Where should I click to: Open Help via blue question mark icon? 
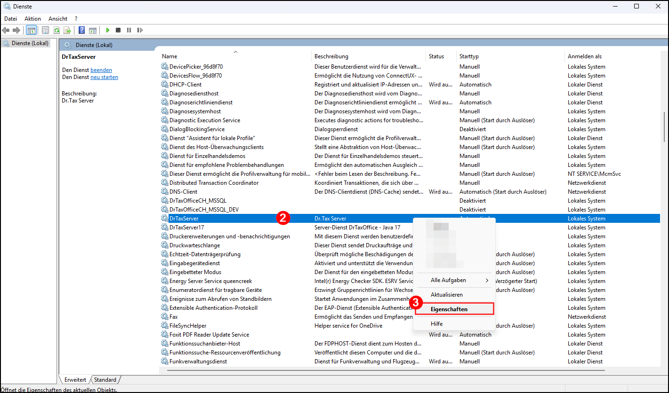(82, 30)
